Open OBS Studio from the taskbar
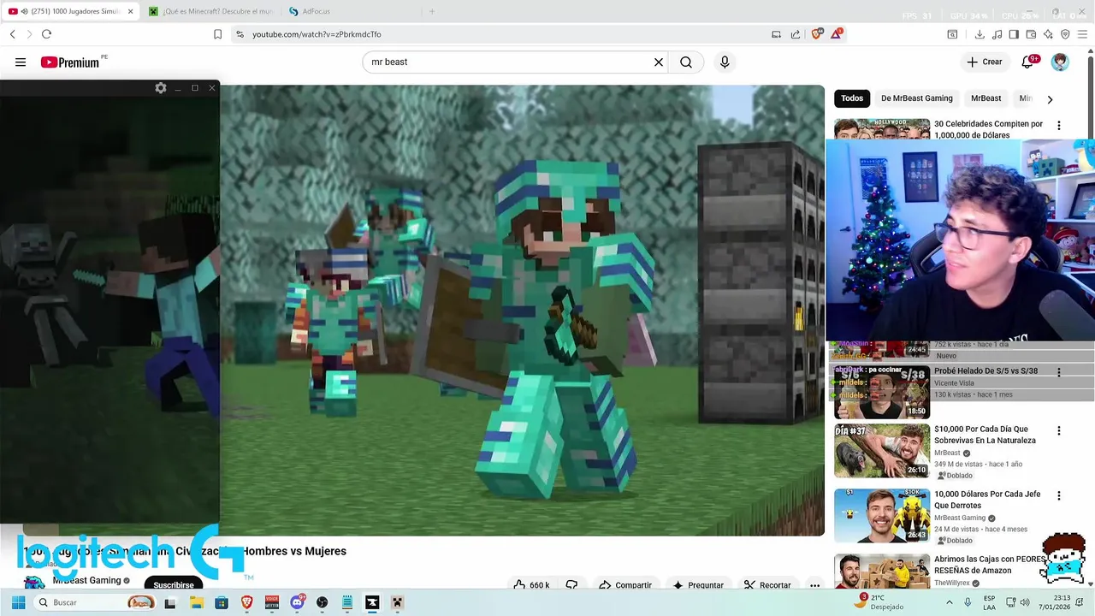The height and width of the screenshot is (616, 1095). 322,602
